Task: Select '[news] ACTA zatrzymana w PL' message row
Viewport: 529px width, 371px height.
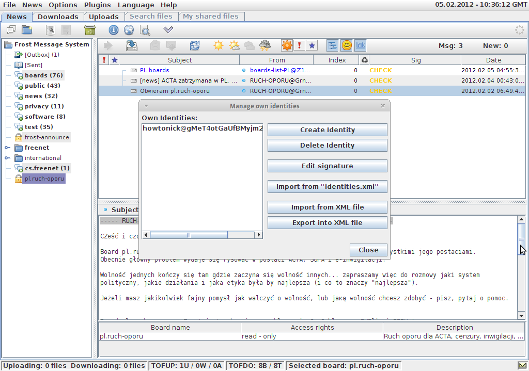Action: (312, 80)
